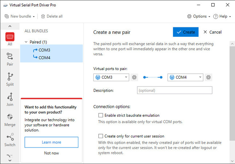Select COM4 in the bundles tree
Screen dimensions: 235x164
(x=44, y=57)
